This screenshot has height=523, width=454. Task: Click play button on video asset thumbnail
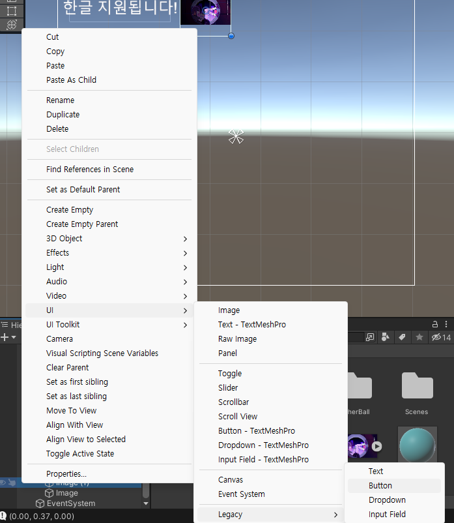[376, 446]
